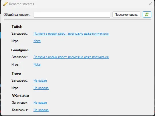Close the Rename streams dialog

150,4
